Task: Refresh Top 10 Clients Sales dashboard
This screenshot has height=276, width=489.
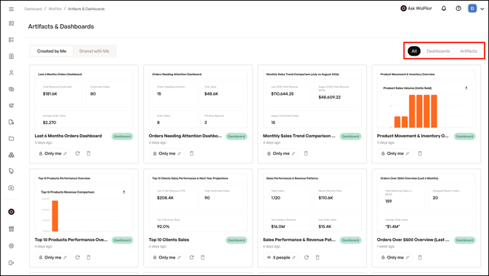Action: pyautogui.click(x=191, y=258)
